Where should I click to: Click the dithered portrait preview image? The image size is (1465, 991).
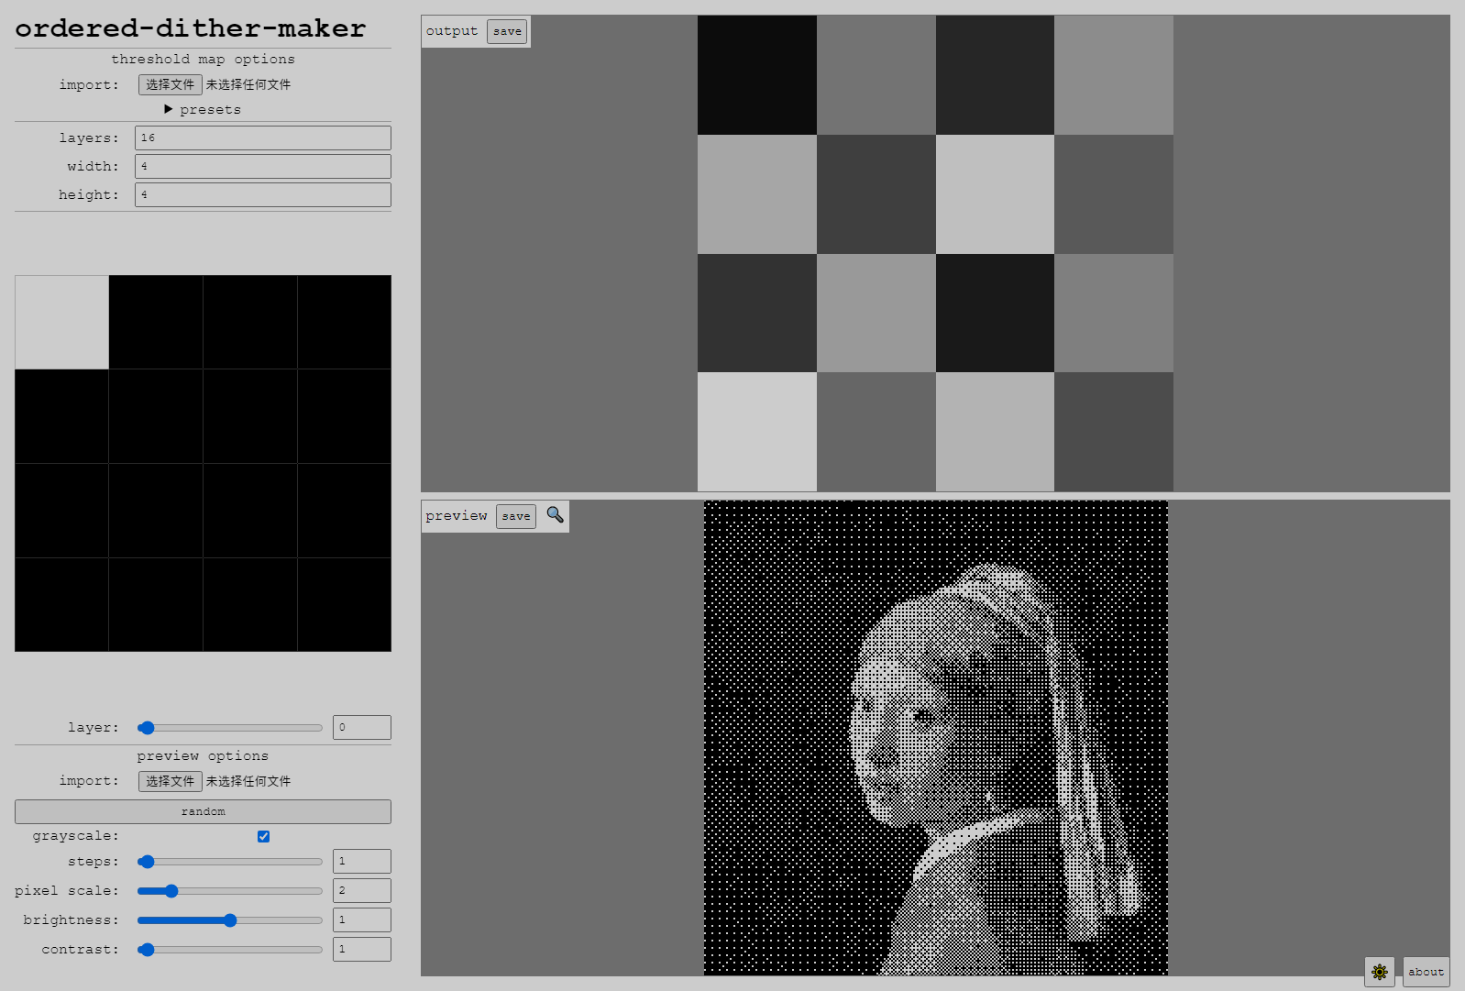coord(936,738)
